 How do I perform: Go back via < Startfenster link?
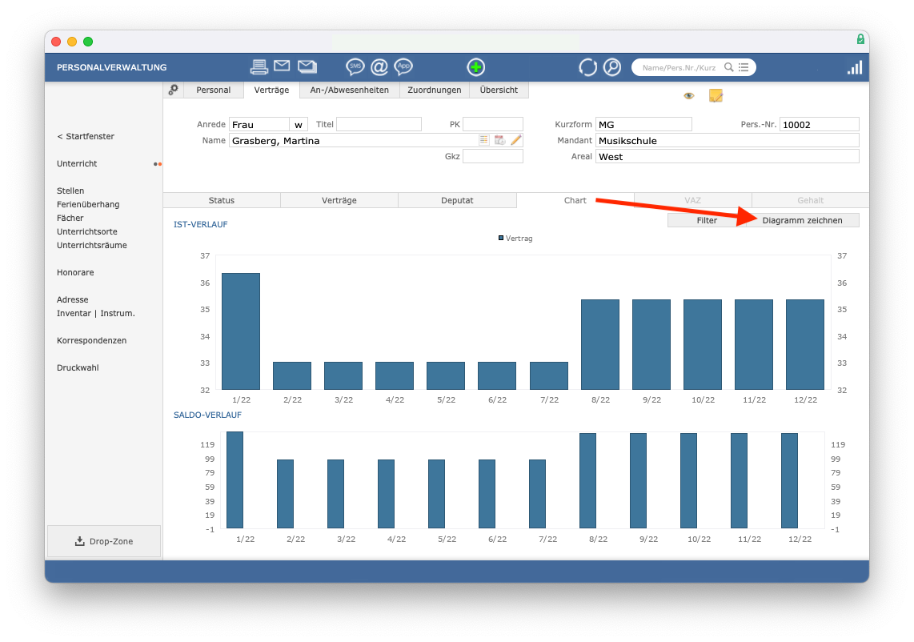coord(86,136)
